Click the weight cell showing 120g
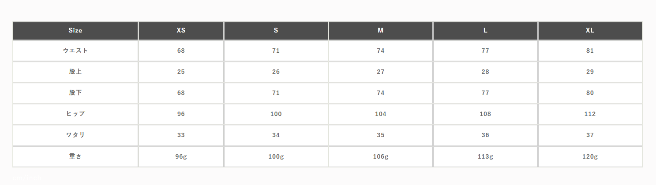 (x=590, y=156)
